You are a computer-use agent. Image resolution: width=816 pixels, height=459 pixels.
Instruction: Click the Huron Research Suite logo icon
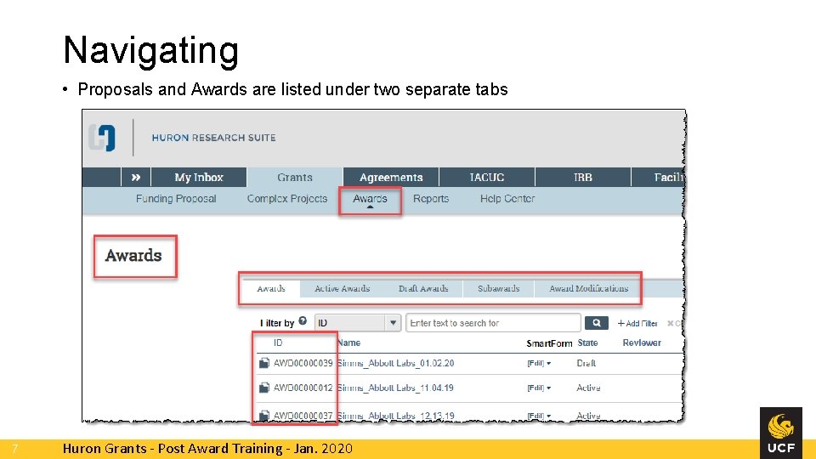(102, 138)
